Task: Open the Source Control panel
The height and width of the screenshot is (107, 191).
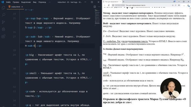Action: [3, 22]
